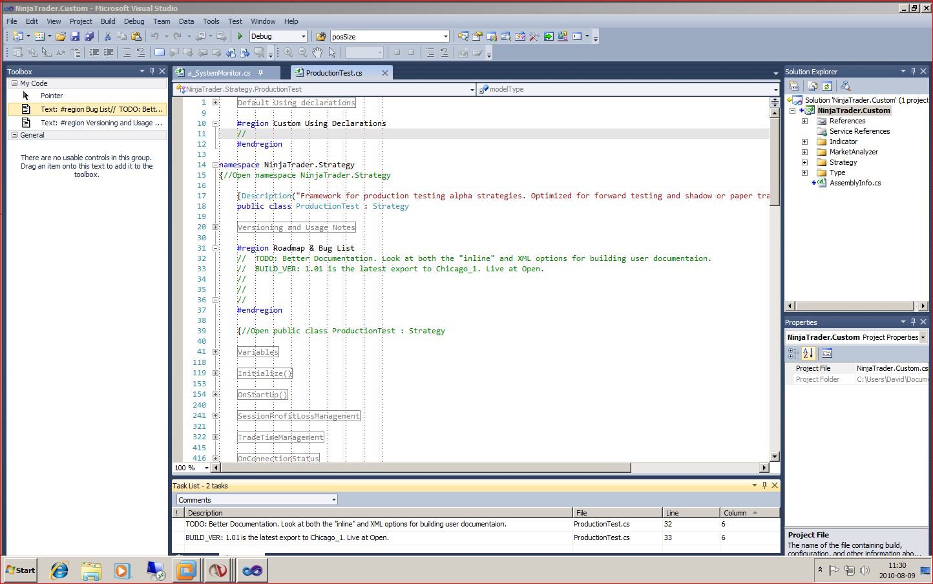Screen dimensions: 933x584
Task: Open the Tools menu
Action: 211,21
